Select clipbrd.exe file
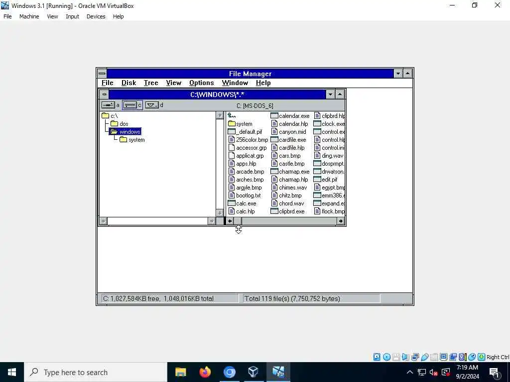 [x=288, y=211]
